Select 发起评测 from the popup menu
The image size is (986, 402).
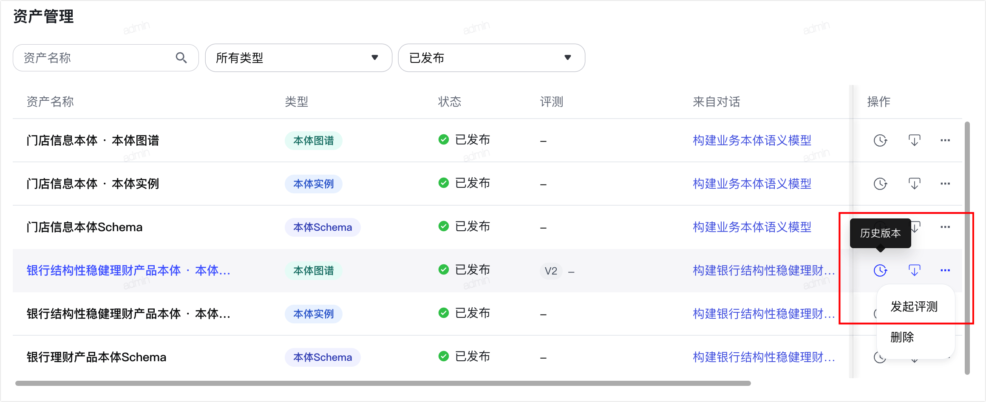coord(914,306)
